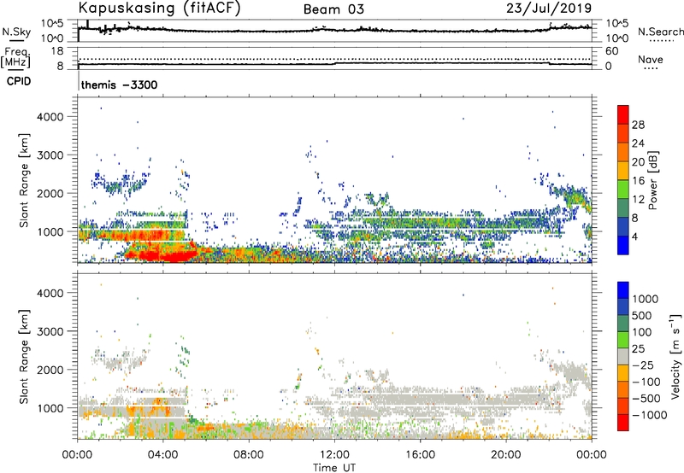
Task: Select the "Freq. [MHz]" axis label
Action: point(16,57)
